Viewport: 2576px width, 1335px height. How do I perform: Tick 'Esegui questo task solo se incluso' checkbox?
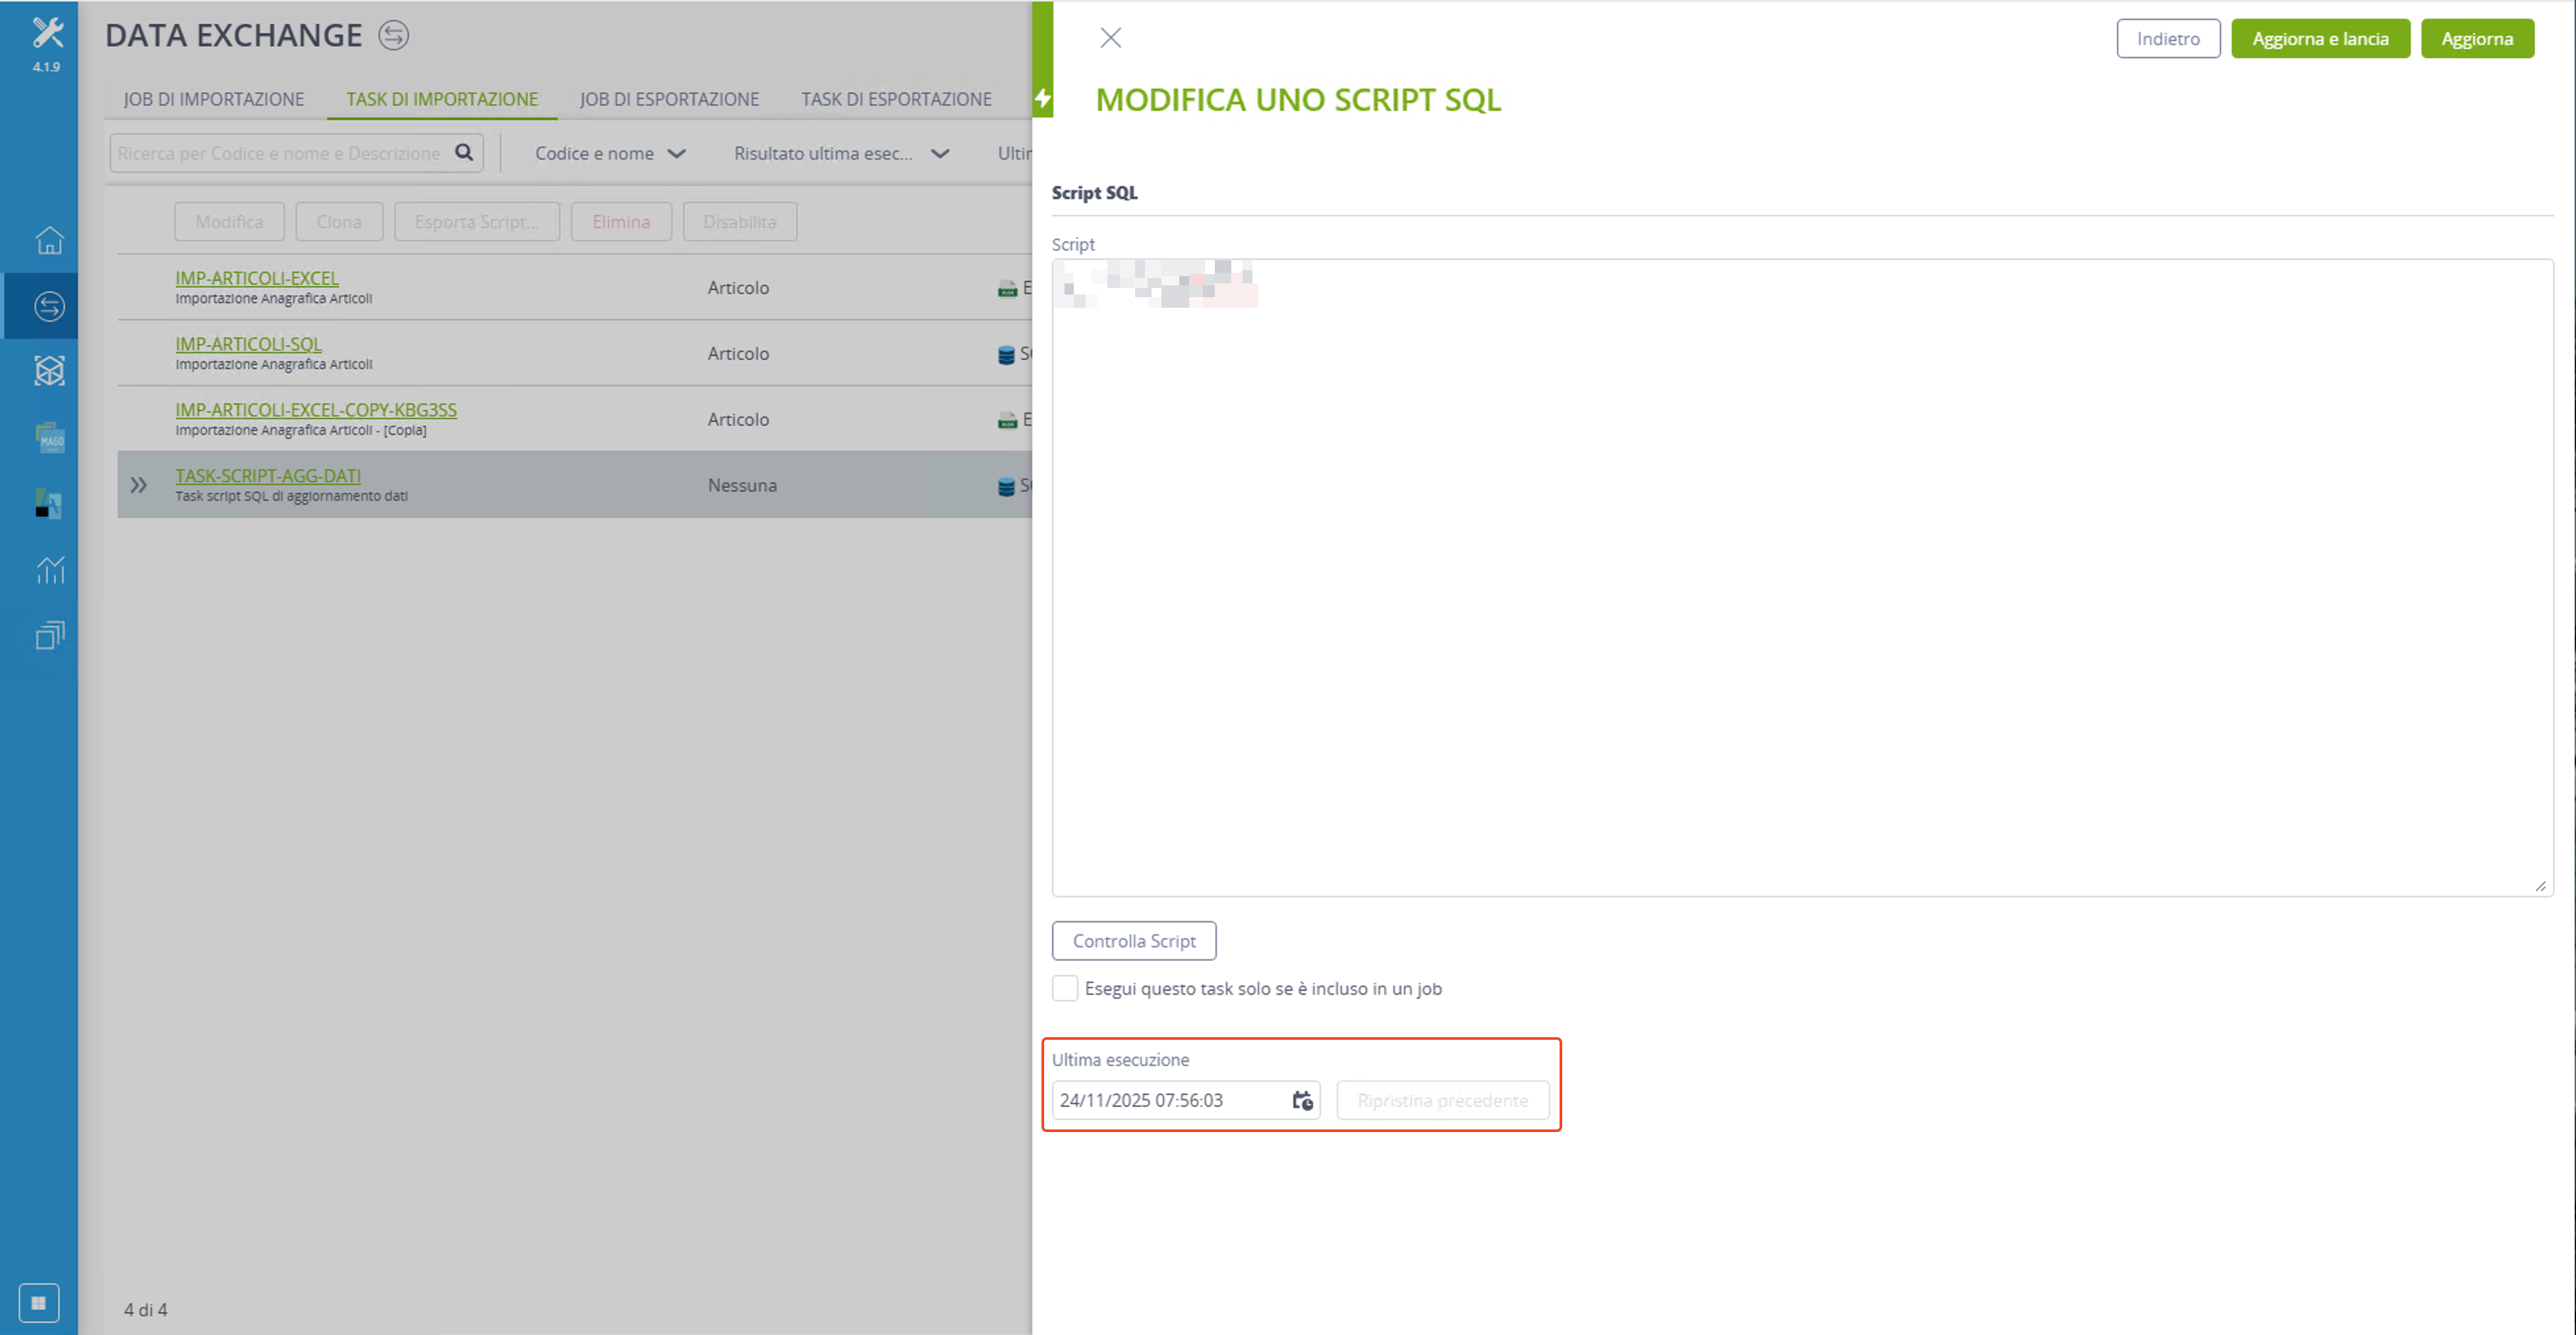click(x=1065, y=988)
